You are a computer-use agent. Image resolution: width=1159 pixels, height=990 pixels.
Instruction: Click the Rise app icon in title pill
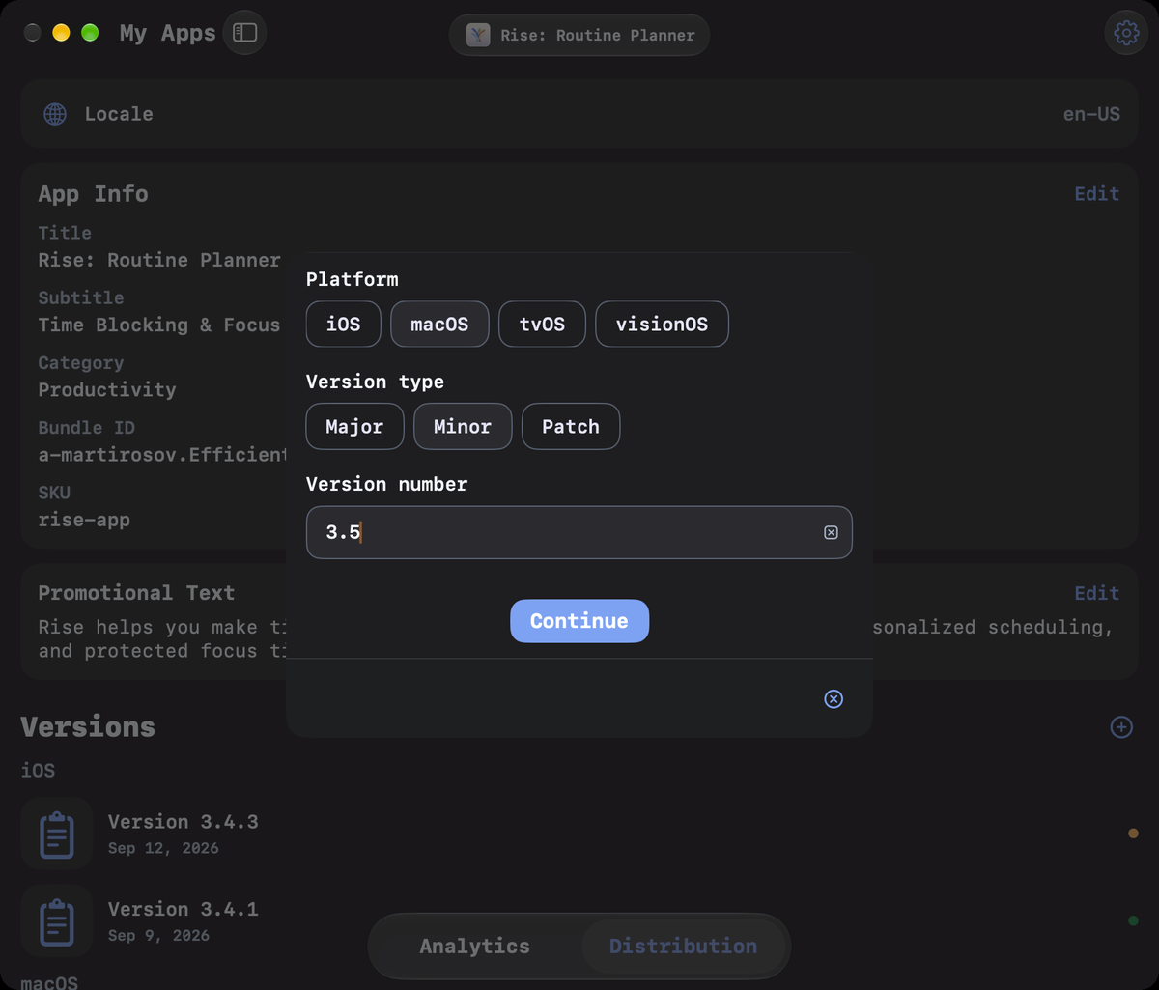[478, 35]
